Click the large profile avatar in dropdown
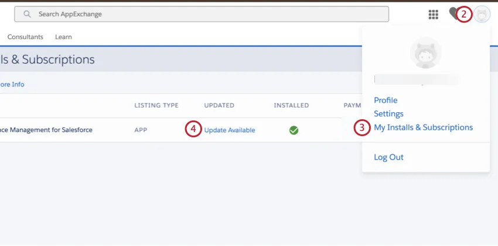 click(425, 53)
